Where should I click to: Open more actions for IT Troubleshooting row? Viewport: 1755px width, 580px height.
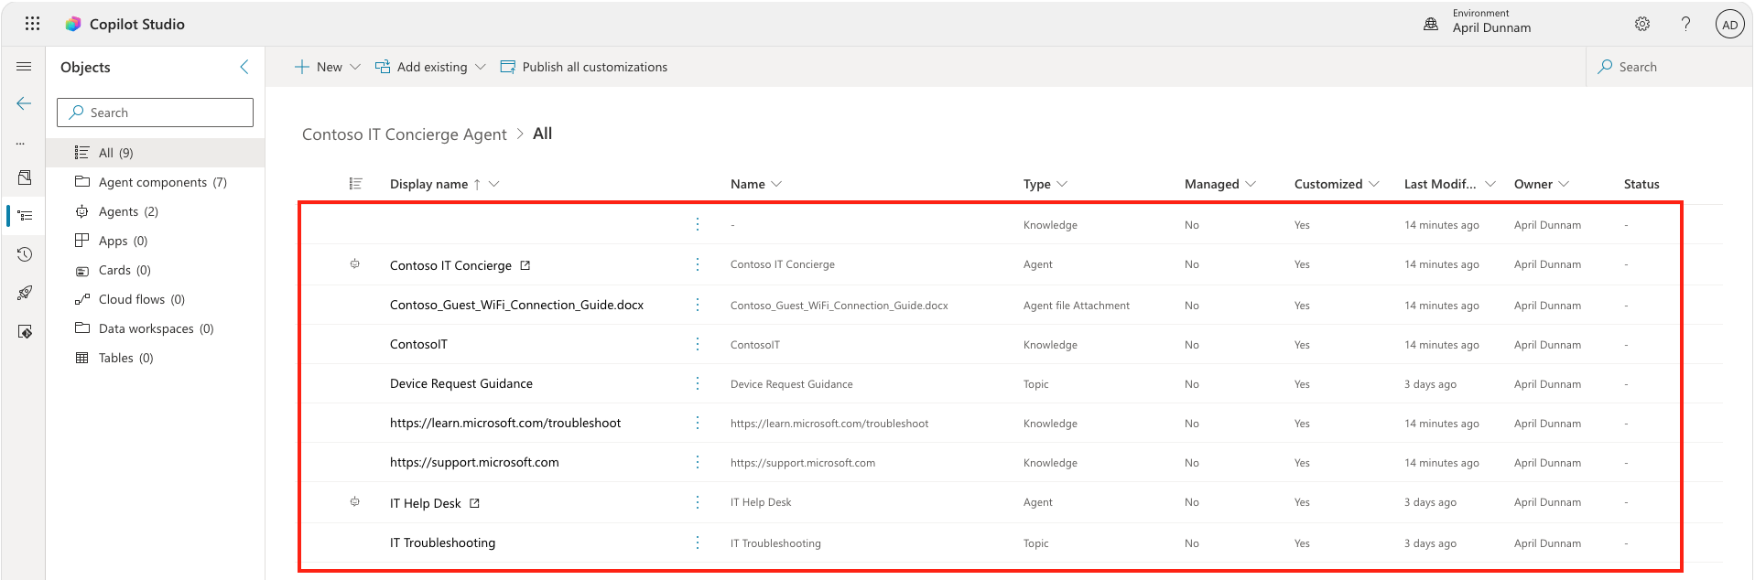(x=698, y=542)
